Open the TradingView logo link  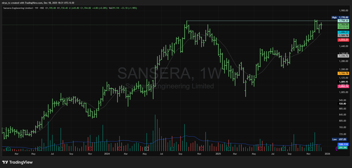(17, 162)
